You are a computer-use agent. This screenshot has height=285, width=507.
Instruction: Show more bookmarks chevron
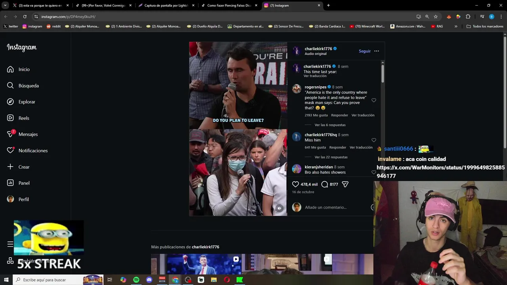(x=456, y=27)
